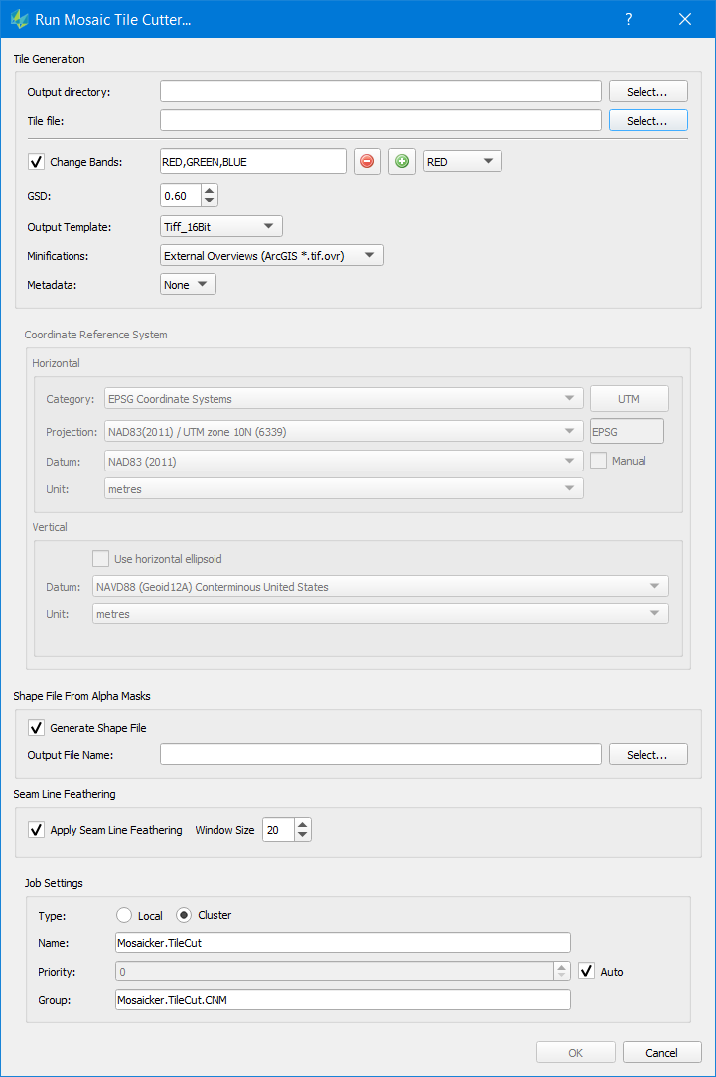716x1077 pixels.
Task: Expand the Output Template Tiff_16Bit dropdown
Action: (221, 227)
